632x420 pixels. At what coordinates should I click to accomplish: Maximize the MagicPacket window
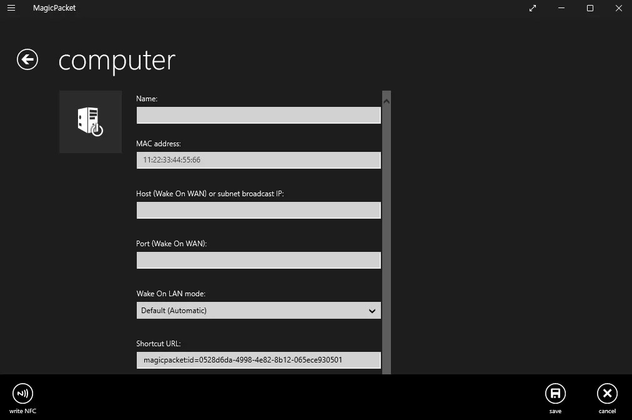coord(590,8)
